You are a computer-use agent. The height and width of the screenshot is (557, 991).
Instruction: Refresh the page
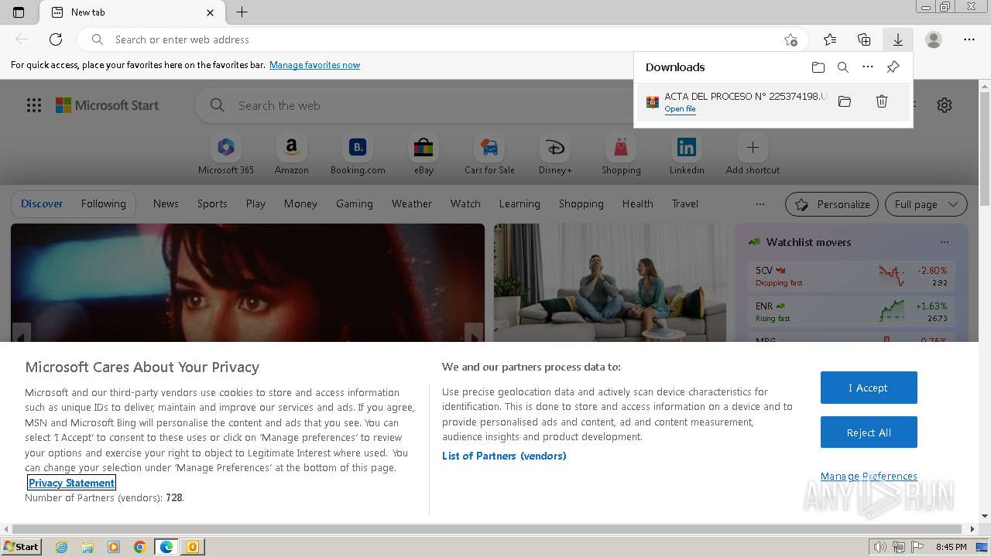point(56,39)
